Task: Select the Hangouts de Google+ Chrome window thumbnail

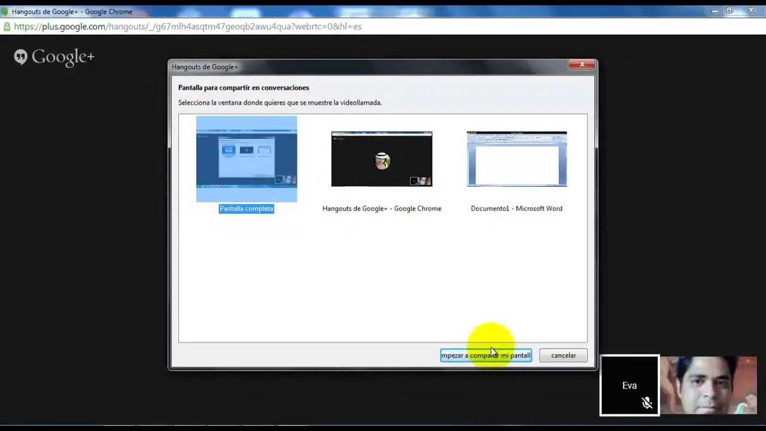Action: pos(382,159)
